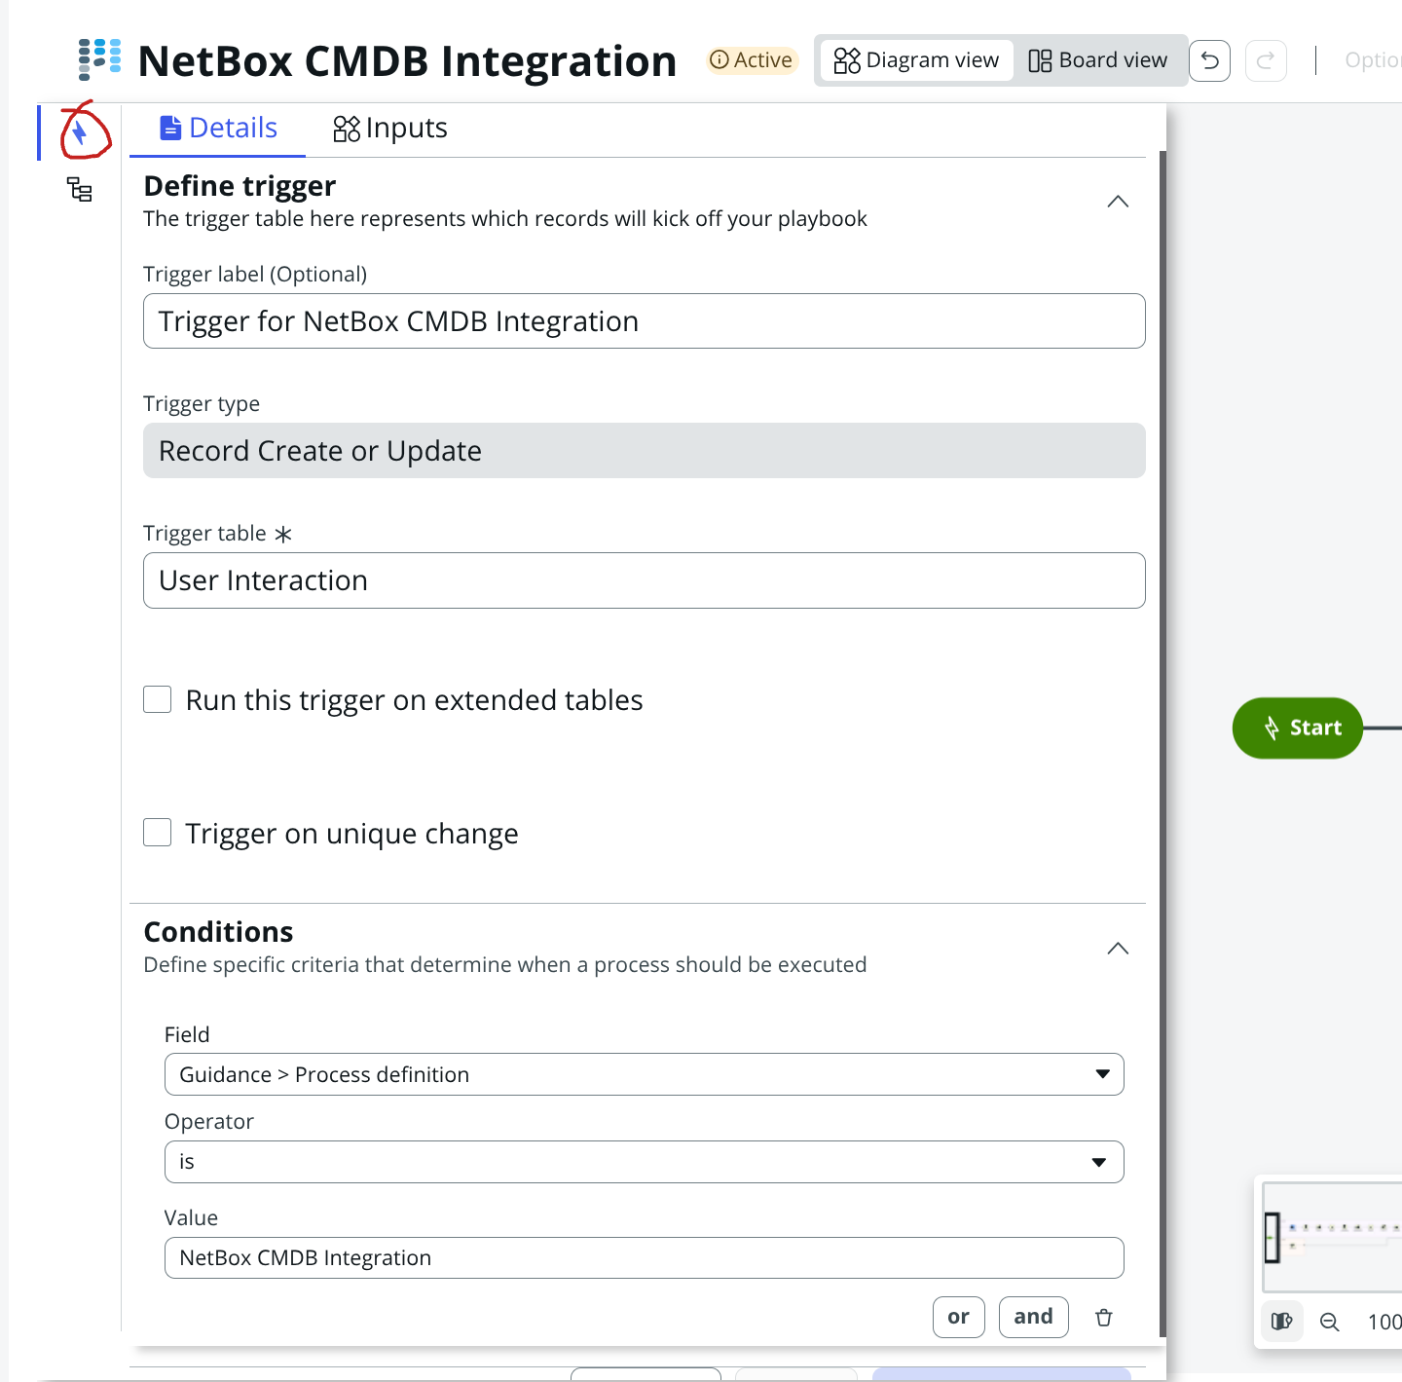Click the lightning bolt trigger sidebar icon
This screenshot has height=1382, width=1402.
pyautogui.click(x=80, y=132)
